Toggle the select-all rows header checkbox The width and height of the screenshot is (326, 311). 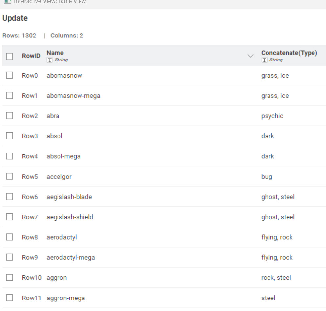pyautogui.click(x=10, y=56)
